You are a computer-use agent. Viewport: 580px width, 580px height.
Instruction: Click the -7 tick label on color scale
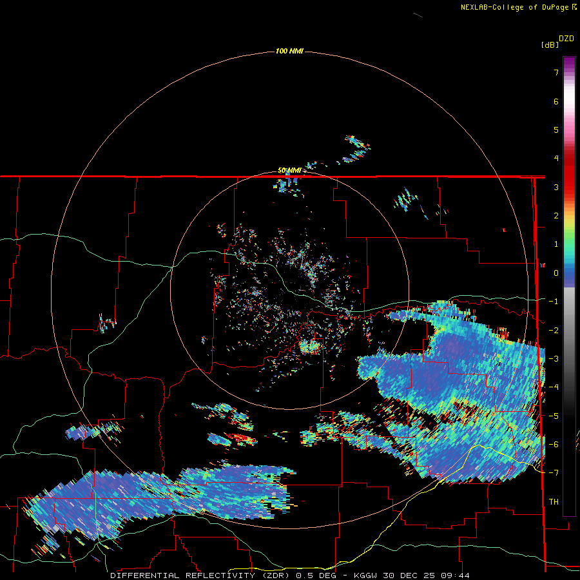point(554,473)
